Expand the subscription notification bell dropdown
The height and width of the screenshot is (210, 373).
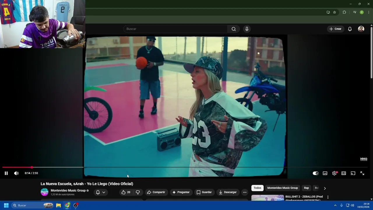point(101,192)
